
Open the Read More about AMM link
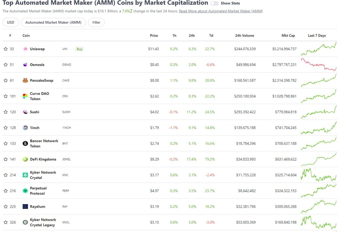(221, 11)
